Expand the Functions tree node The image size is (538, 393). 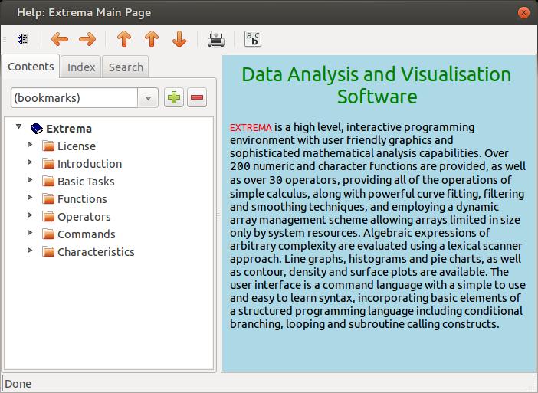(30, 198)
